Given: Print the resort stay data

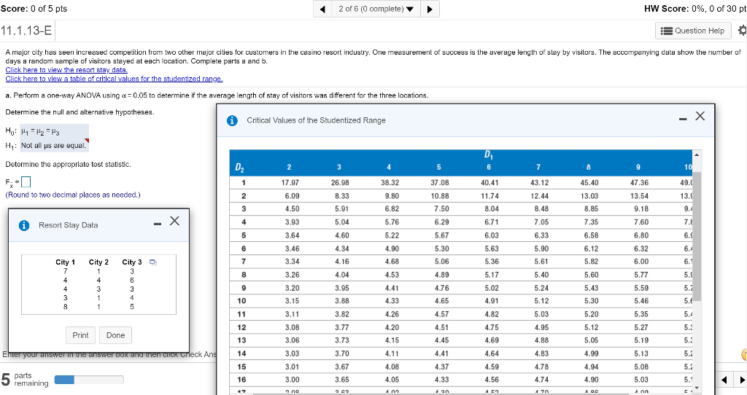Looking at the screenshot, I should pos(80,335).
